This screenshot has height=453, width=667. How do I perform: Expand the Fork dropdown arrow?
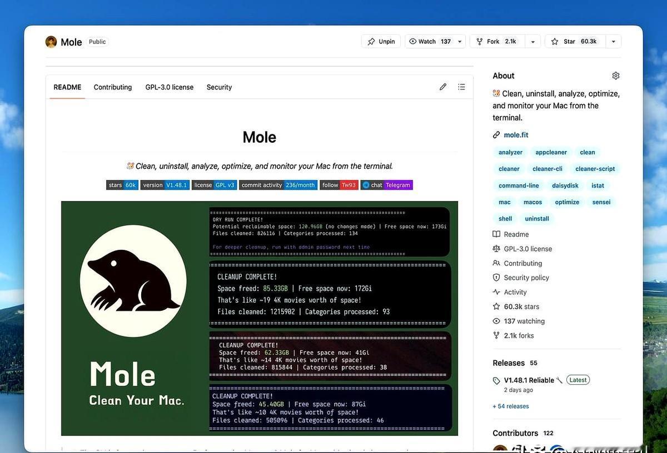532,42
